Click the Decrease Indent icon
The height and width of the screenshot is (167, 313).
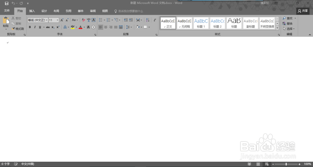(126, 20)
